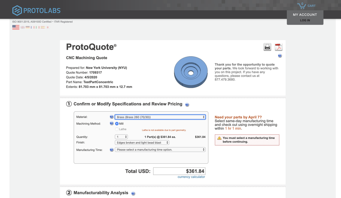Click 'Lathe is not available' notice
This screenshot has height=198, width=341.
click(x=164, y=130)
